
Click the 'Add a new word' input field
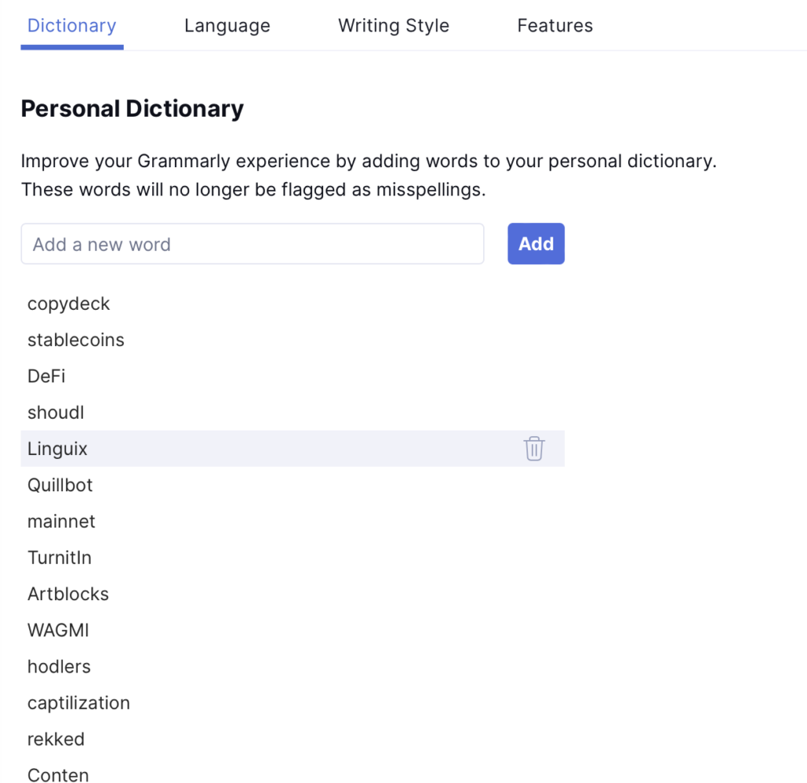click(x=252, y=244)
